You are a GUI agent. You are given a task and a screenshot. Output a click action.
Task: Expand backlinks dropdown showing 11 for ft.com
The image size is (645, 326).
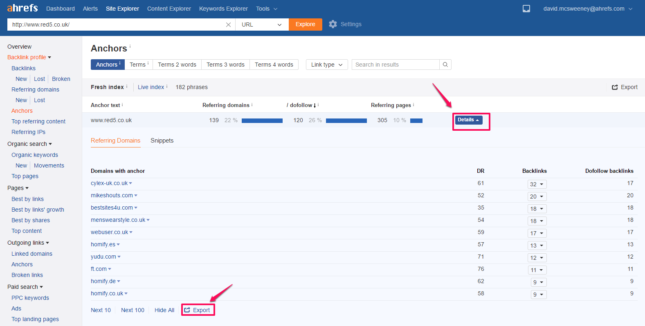[x=537, y=270]
